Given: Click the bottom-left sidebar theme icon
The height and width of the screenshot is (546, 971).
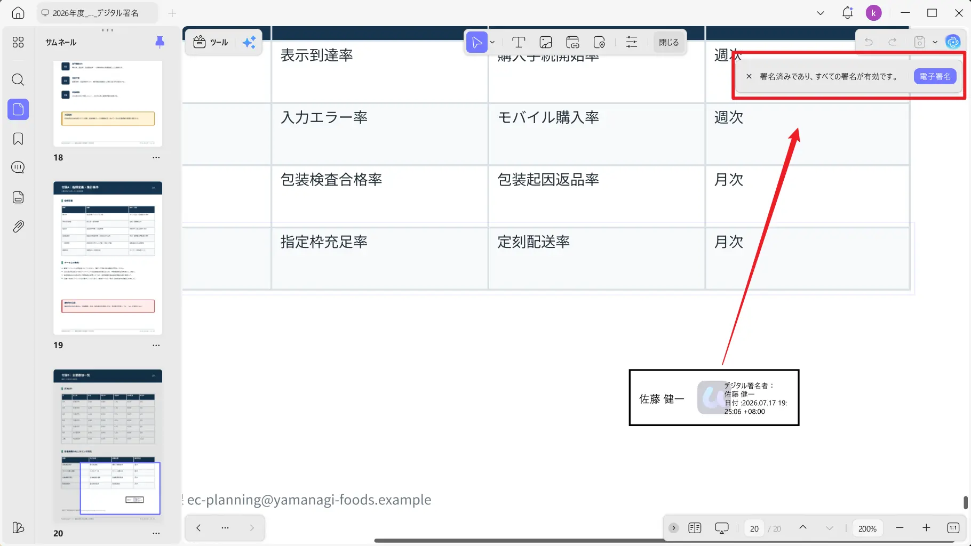Looking at the screenshot, I should [18, 527].
